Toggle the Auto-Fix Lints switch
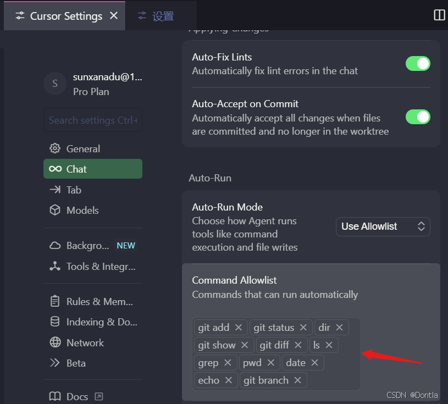Image resolution: width=448 pixels, height=404 pixels. [418, 63]
